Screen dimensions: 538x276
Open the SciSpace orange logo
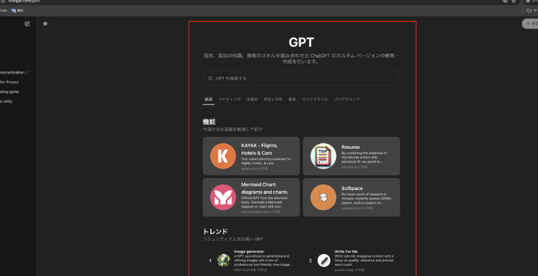323,197
